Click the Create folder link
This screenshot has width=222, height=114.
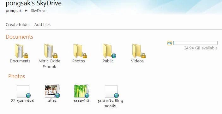pos(18,25)
